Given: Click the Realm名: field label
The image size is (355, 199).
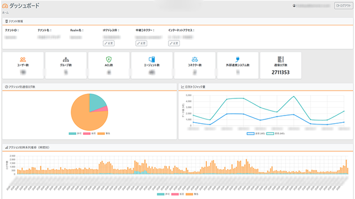Looking at the screenshot, I should (77, 30).
